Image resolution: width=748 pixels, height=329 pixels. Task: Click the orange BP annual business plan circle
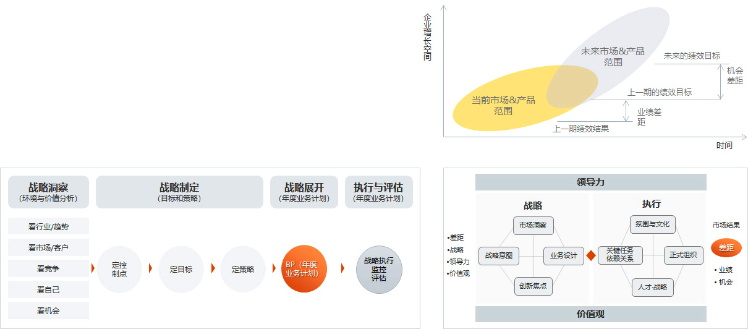click(304, 269)
